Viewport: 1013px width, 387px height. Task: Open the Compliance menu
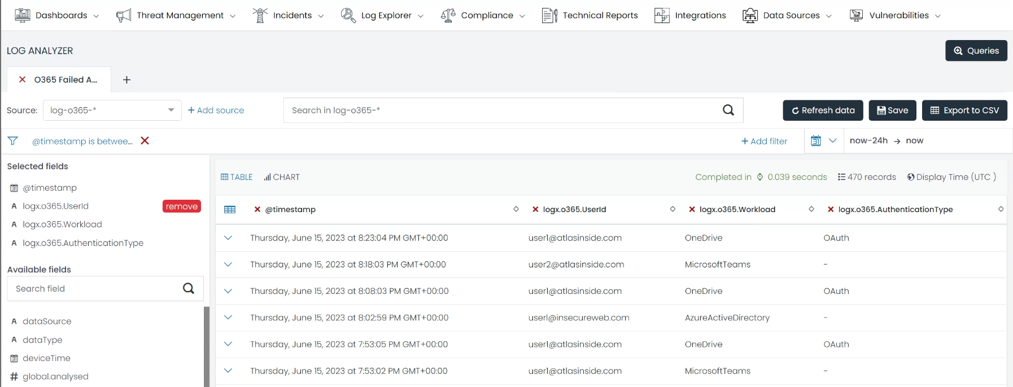coord(483,15)
